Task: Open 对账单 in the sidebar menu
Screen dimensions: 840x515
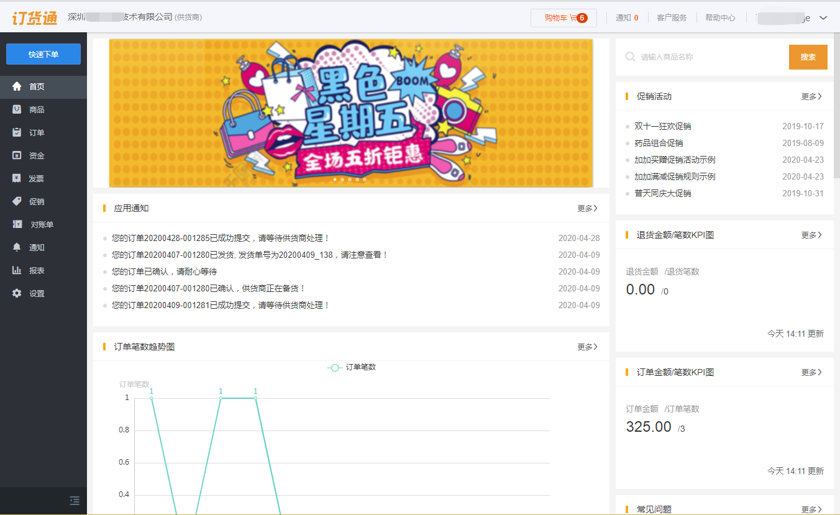Action: point(43,224)
